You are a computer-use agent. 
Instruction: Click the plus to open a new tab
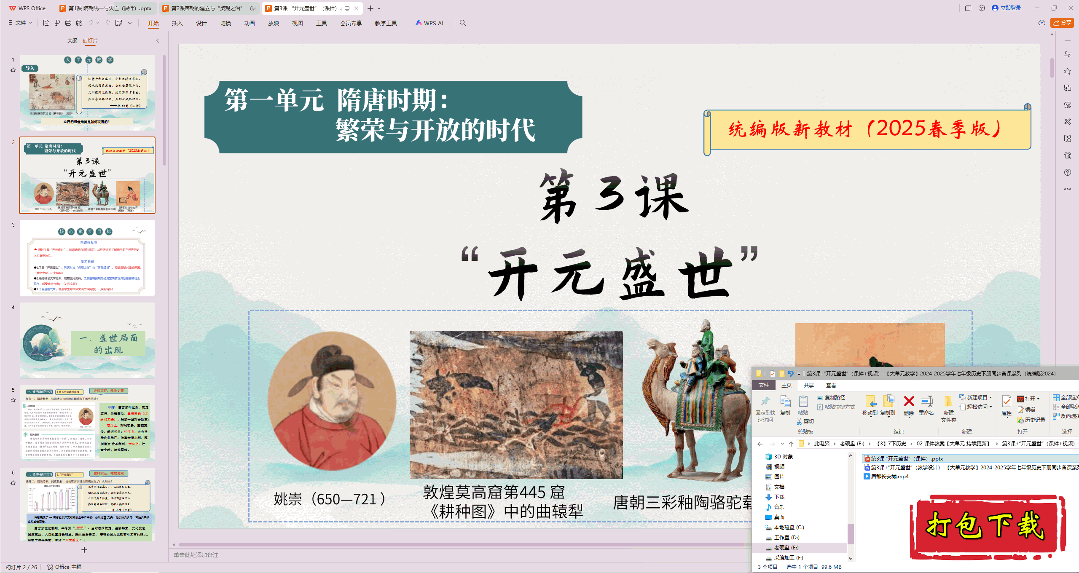[x=370, y=8]
